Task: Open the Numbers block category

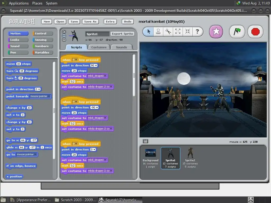Action: point(43,46)
